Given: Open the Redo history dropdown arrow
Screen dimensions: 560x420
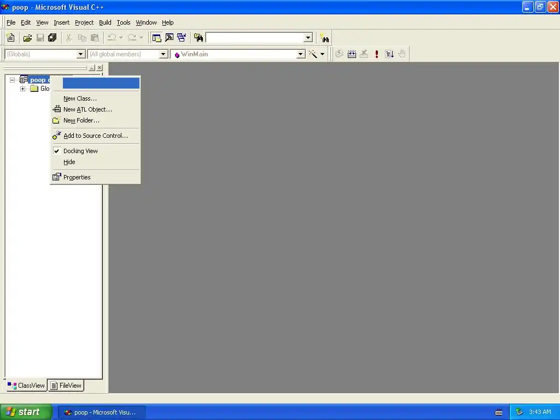Looking at the screenshot, I should [x=142, y=38].
